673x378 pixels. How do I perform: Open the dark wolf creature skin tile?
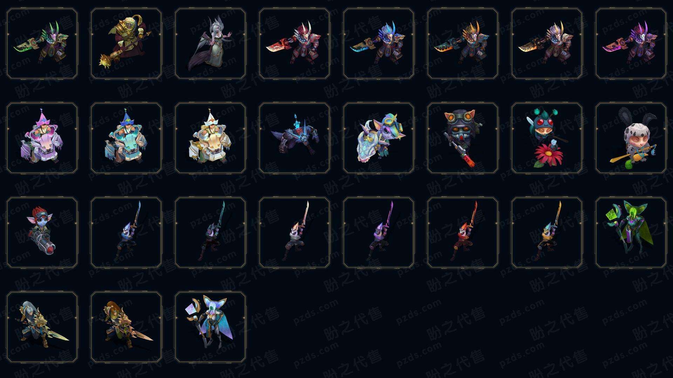(294, 138)
